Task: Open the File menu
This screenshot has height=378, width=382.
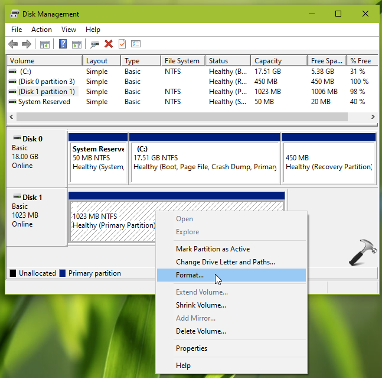Action: [17, 30]
